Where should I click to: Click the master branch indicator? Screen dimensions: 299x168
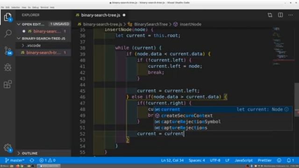pos(15,161)
